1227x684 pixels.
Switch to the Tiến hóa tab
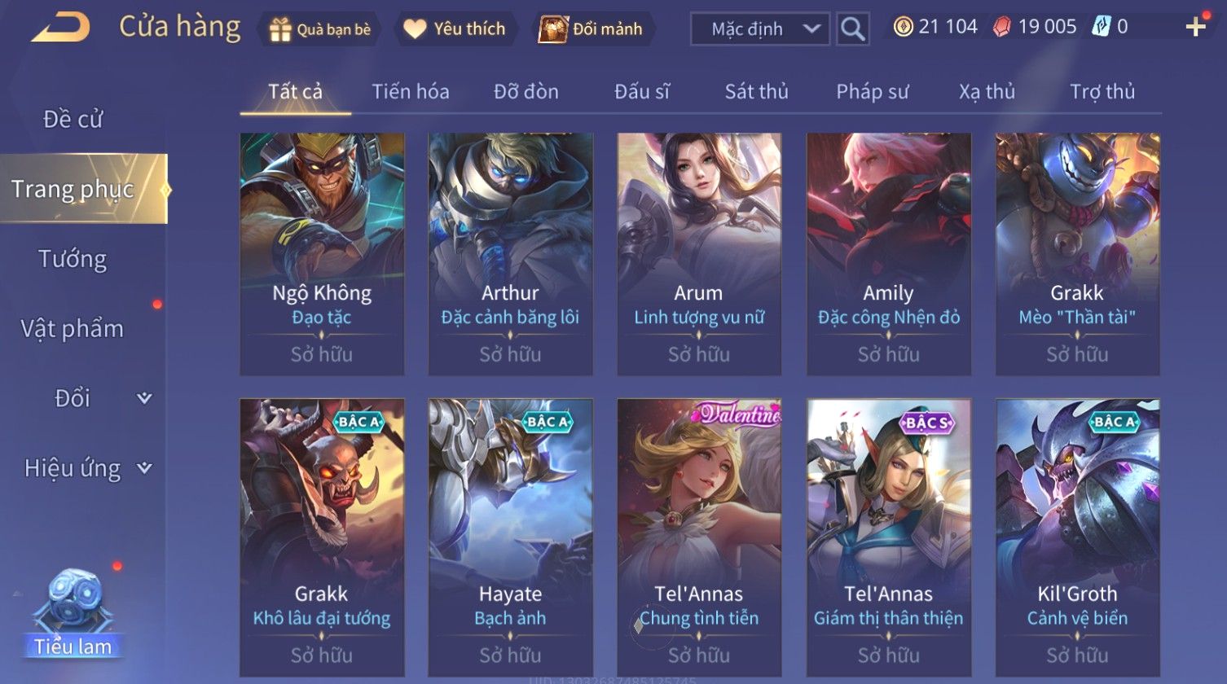coord(411,91)
